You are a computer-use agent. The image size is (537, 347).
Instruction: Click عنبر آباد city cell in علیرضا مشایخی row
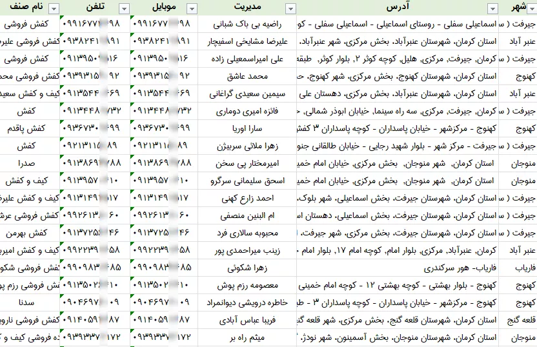518,41
